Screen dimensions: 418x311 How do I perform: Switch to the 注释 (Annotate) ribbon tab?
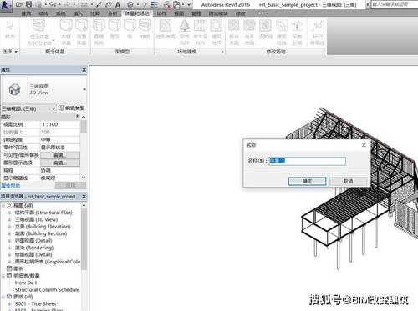coord(95,13)
